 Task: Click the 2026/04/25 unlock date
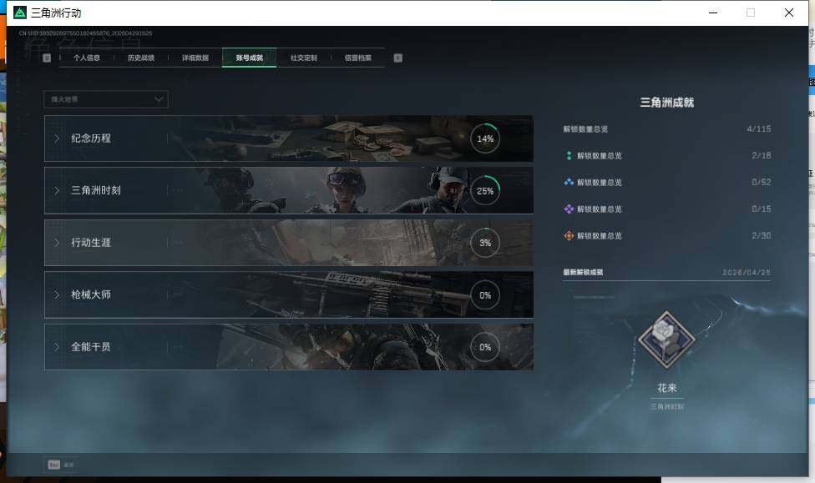[747, 272]
